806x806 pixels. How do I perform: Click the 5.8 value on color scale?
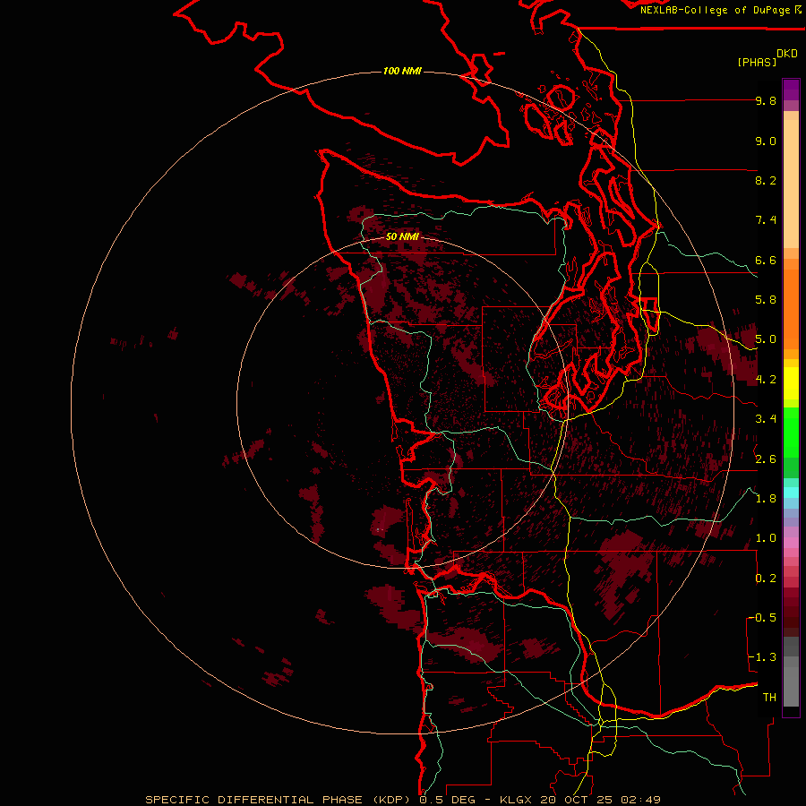(x=766, y=300)
